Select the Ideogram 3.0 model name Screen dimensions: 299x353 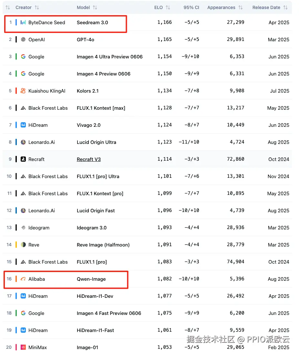[x=92, y=228]
